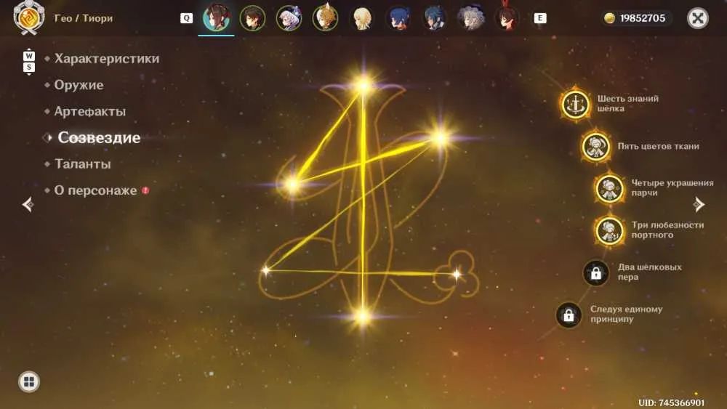
Task: Click the Mora coin icon
Action: point(610,18)
